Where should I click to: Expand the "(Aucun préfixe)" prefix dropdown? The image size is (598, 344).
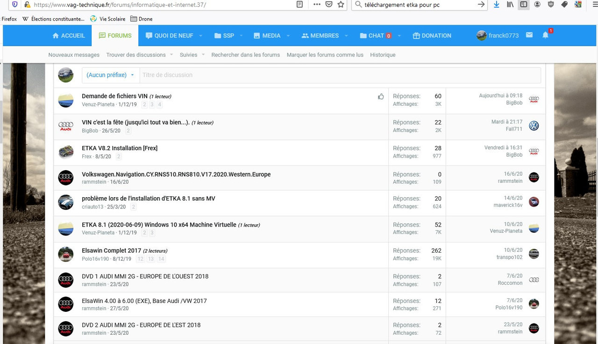(x=110, y=75)
